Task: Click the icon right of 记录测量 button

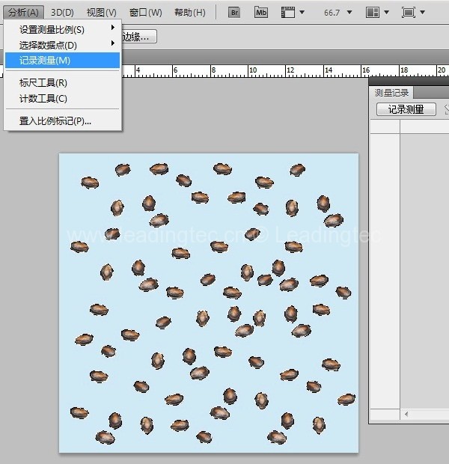Action: [x=444, y=109]
